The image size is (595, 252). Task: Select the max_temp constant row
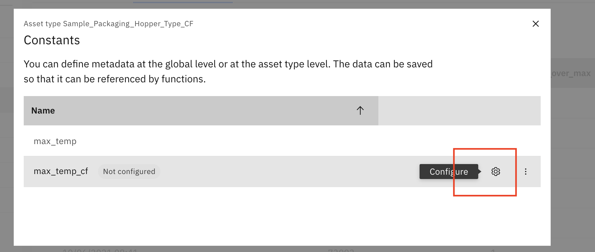pos(282,141)
